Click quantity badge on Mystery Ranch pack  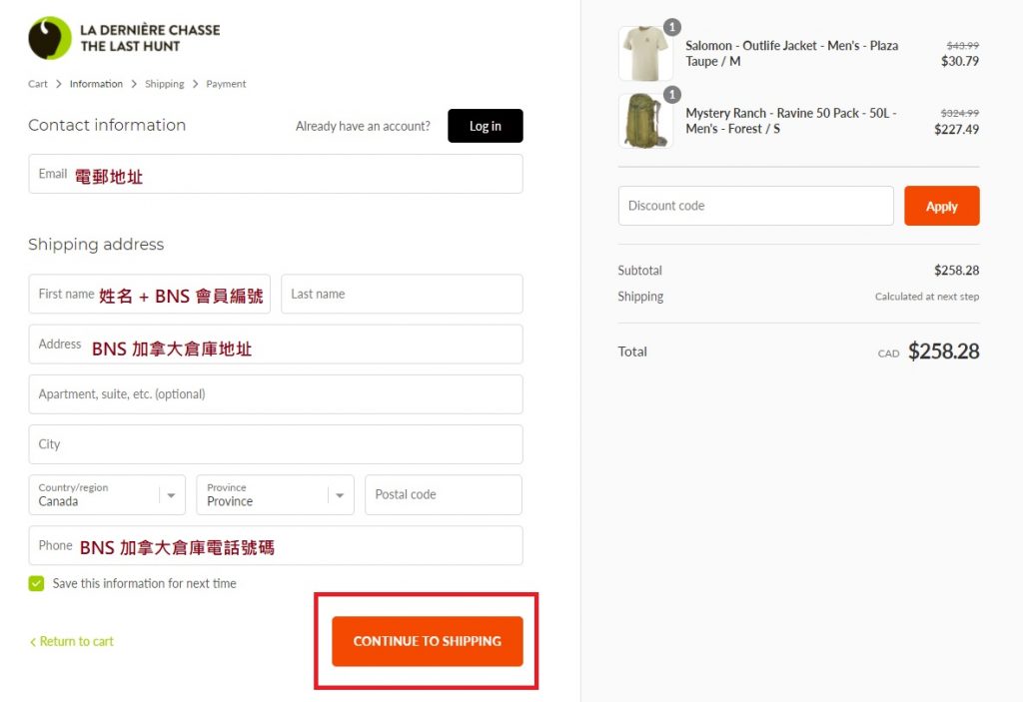point(672,95)
